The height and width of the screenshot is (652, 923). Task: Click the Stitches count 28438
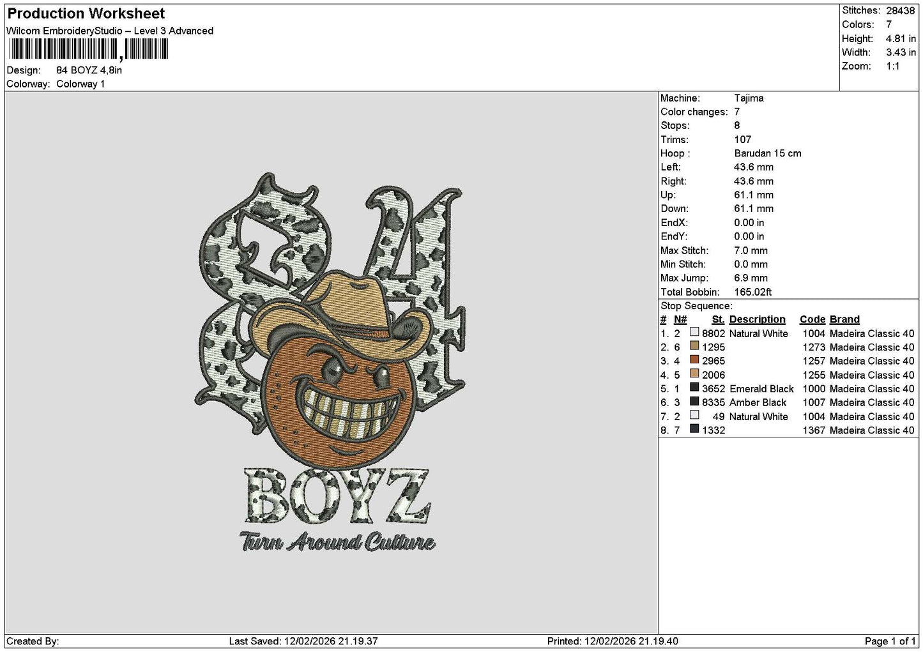click(901, 11)
